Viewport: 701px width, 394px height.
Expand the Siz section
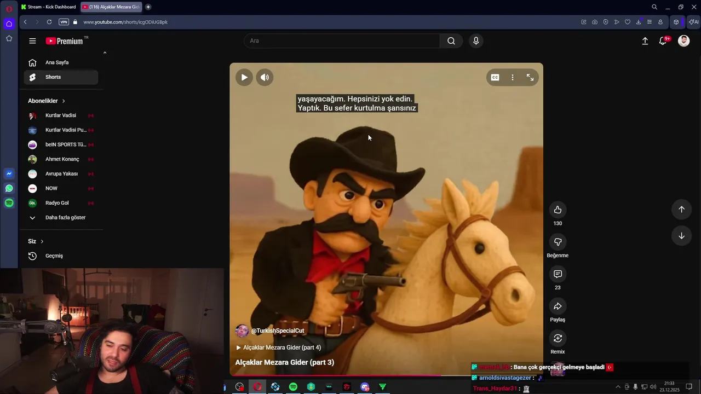pos(36,241)
